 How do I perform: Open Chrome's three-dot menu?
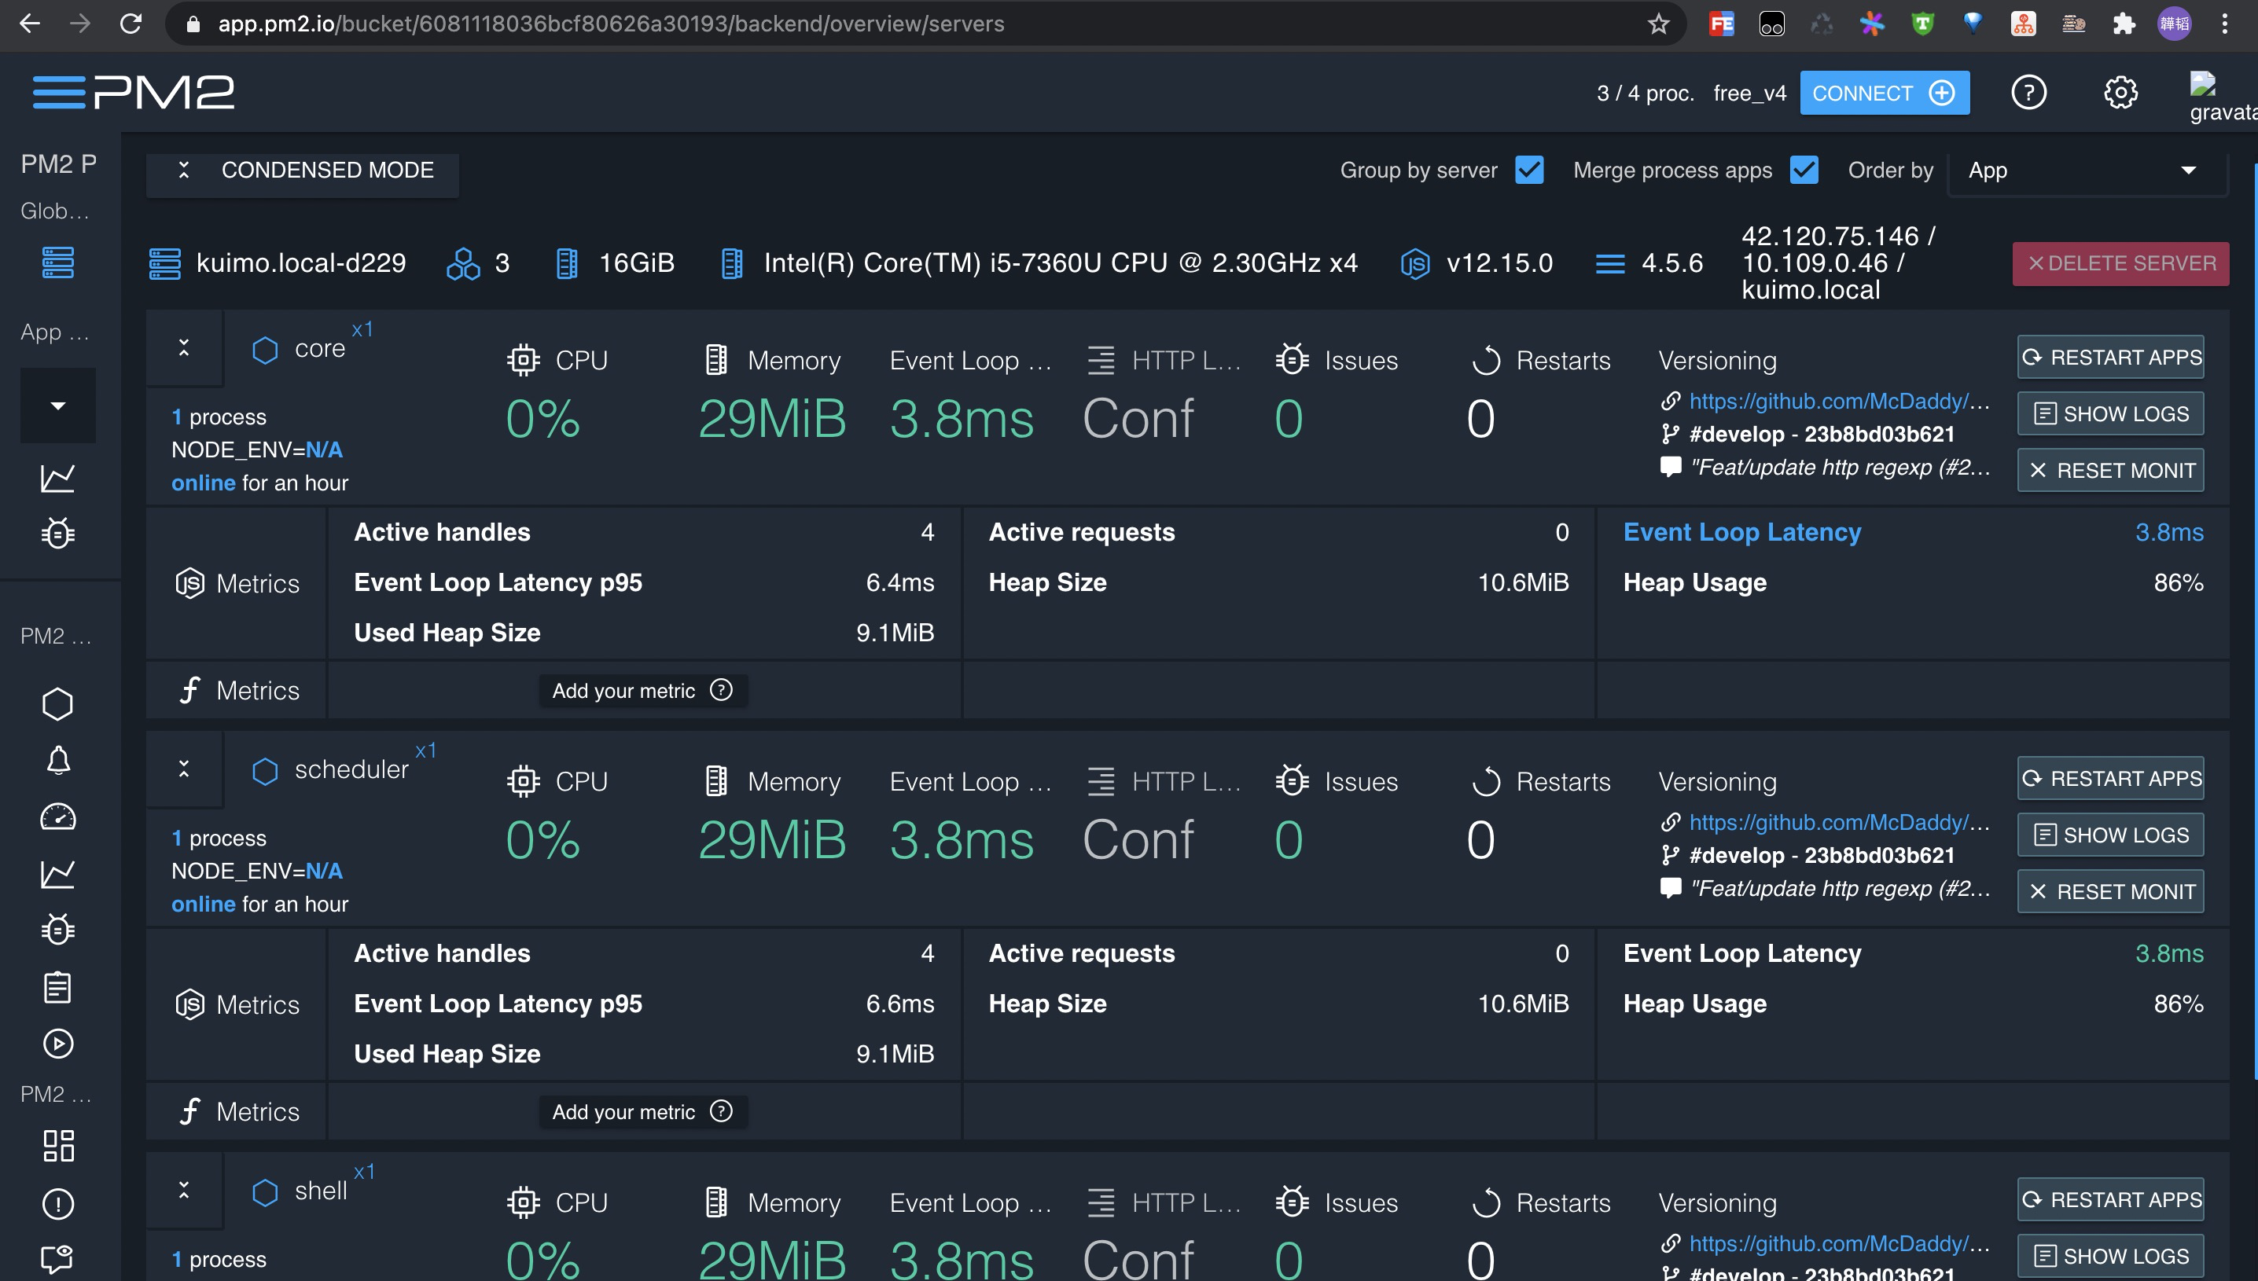pyautogui.click(x=2223, y=24)
